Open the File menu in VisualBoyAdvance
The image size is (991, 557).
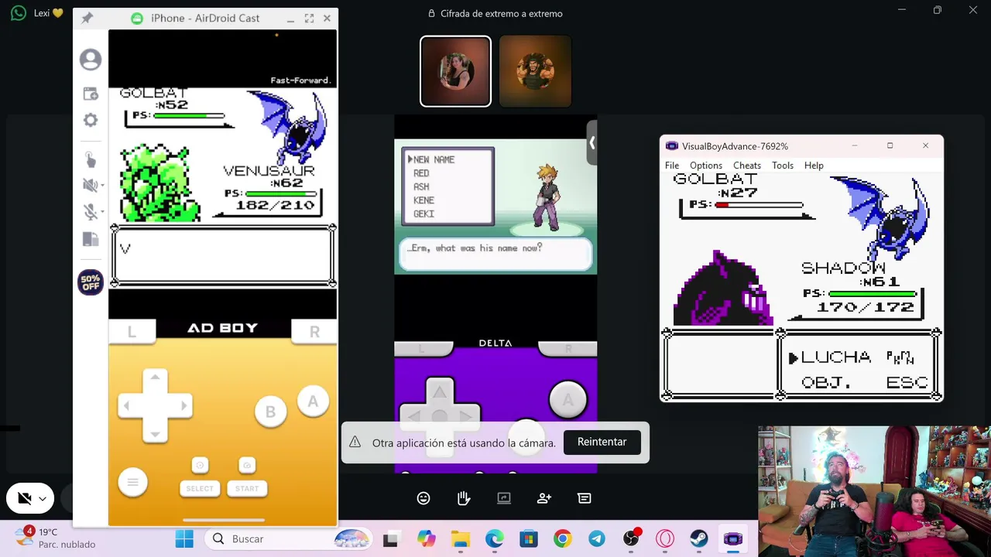[x=672, y=166]
